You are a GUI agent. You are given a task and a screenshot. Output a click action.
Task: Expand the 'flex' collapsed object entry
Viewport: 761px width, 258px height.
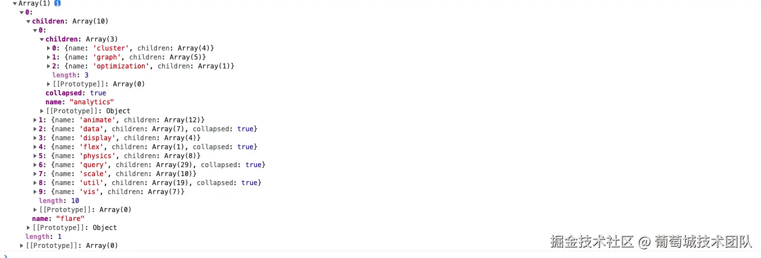(35, 147)
